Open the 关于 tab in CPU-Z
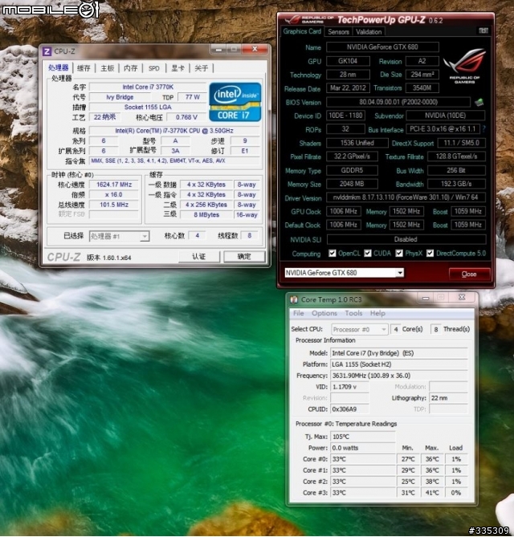 201,68
